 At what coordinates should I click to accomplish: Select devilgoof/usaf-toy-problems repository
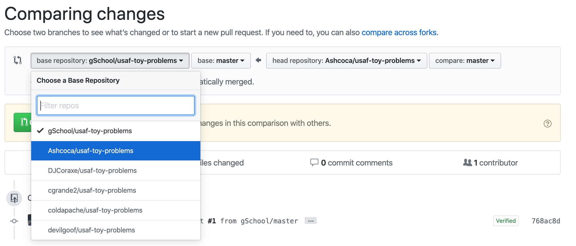116,230
